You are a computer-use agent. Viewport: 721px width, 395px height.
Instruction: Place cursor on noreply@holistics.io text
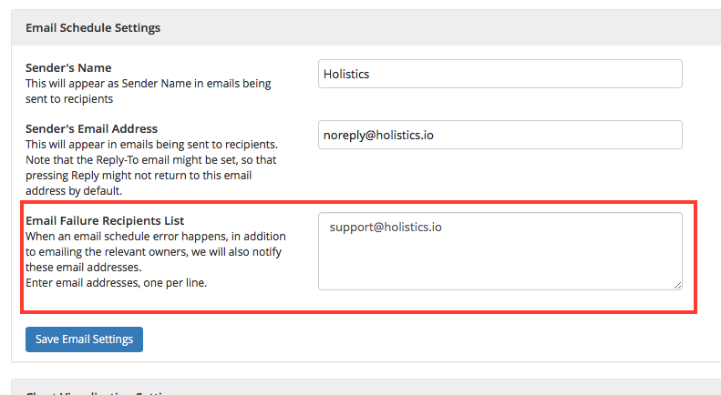378,135
